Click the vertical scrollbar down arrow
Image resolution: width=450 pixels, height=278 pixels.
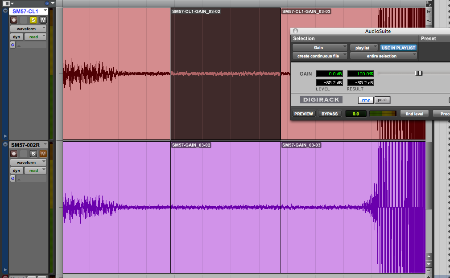click(429, 264)
